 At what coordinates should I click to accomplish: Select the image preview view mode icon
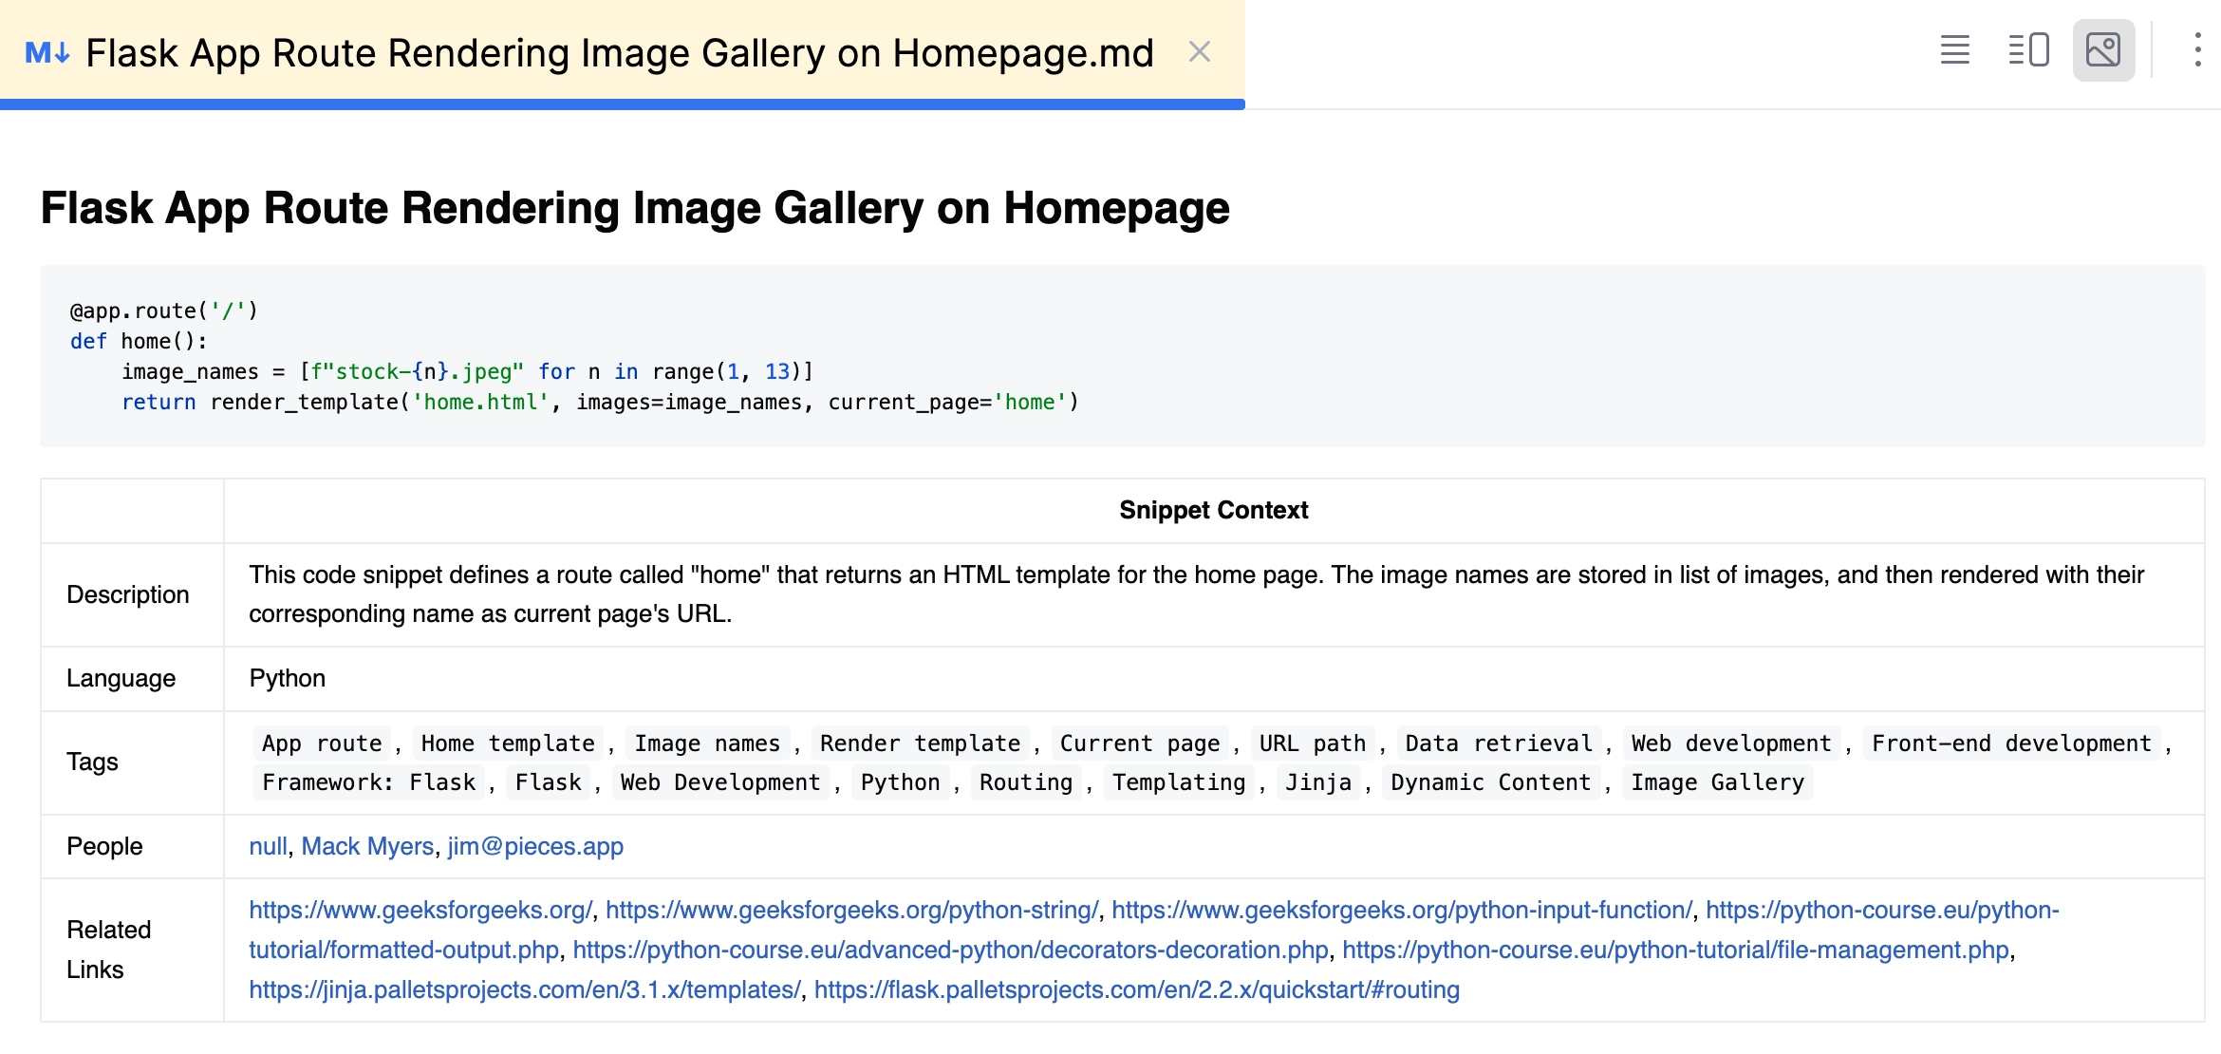(2103, 50)
